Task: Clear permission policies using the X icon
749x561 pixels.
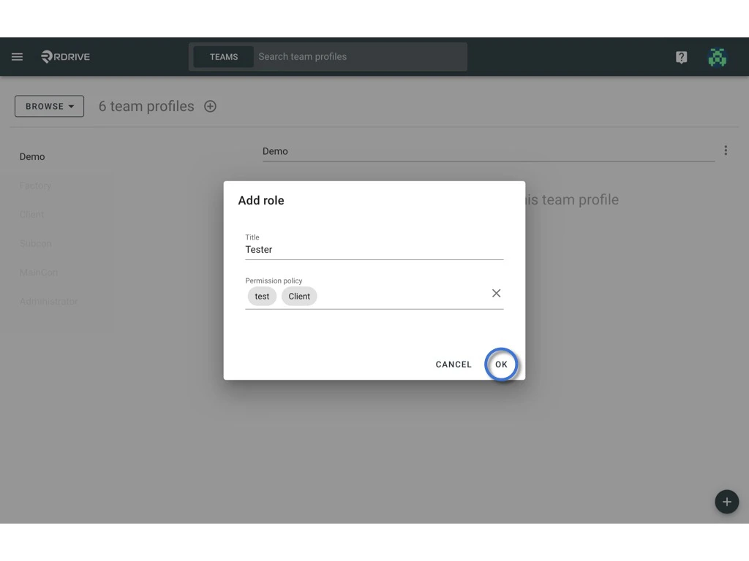Action: tap(496, 293)
